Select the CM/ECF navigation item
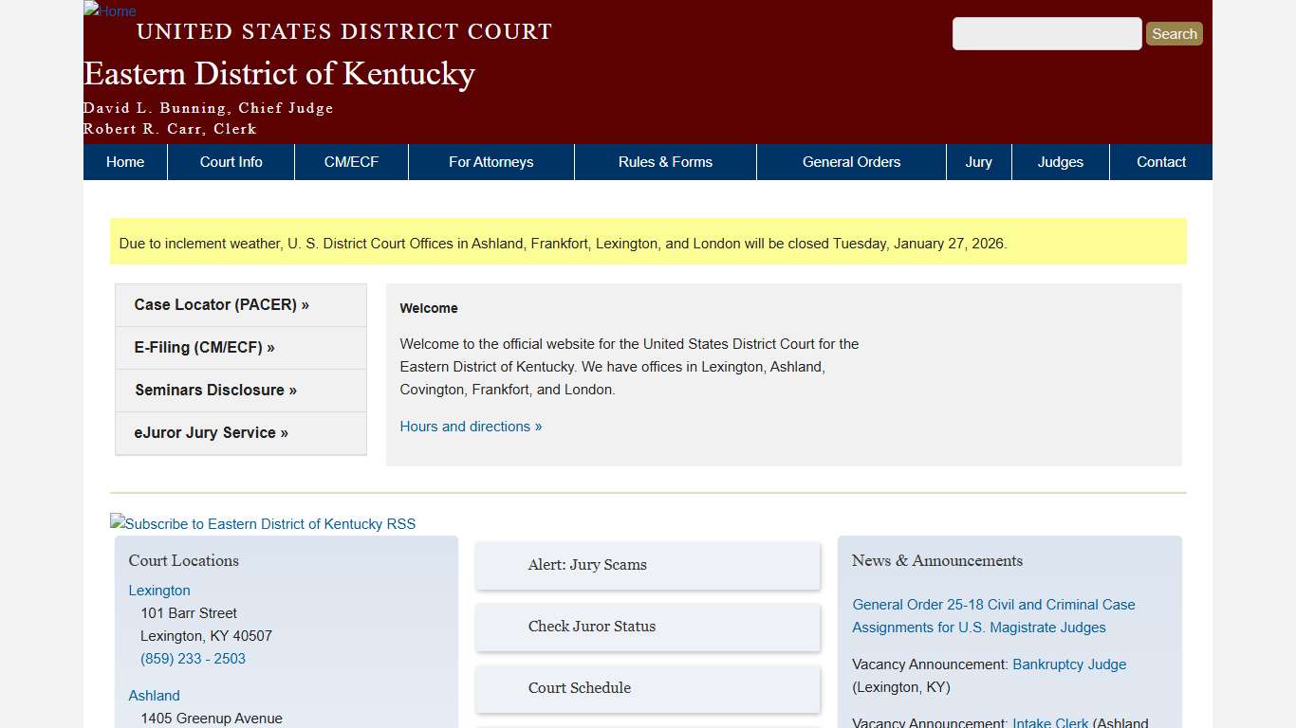Viewport: 1296px width, 728px height. pyautogui.click(x=351, y=161)
